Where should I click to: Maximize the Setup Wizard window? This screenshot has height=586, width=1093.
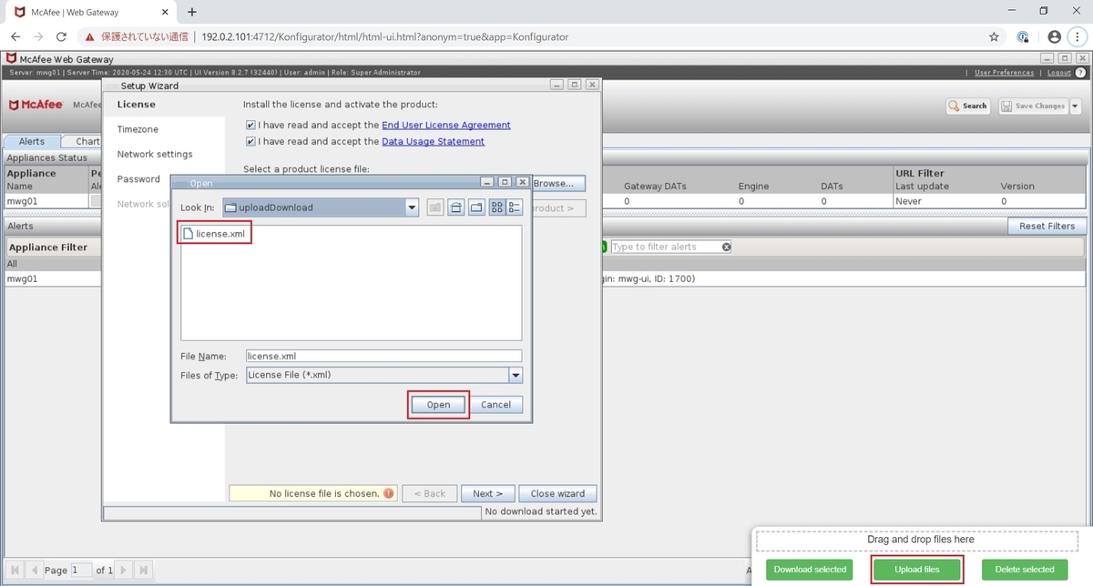pos(574,85)
